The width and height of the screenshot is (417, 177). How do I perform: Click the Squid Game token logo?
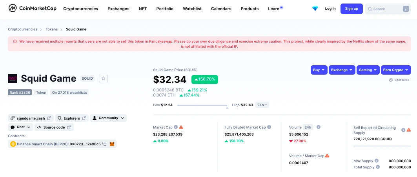[13, 79]
